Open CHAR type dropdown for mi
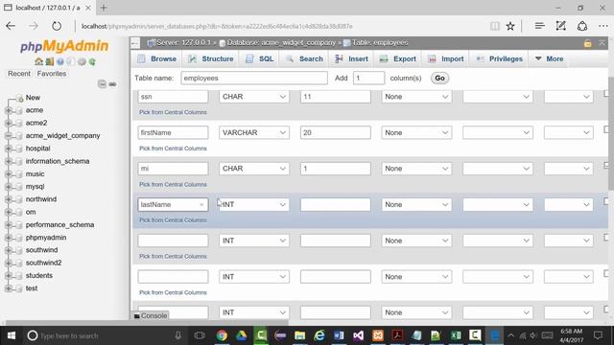This screenshot has height=345, width=614. tap(253, 169)
